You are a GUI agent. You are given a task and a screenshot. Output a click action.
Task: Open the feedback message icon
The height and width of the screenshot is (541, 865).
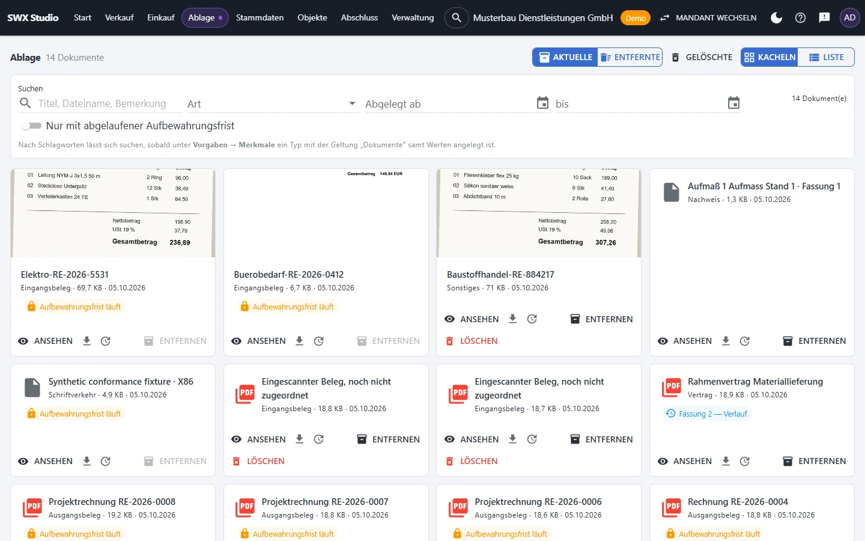[x=824, y=17]
